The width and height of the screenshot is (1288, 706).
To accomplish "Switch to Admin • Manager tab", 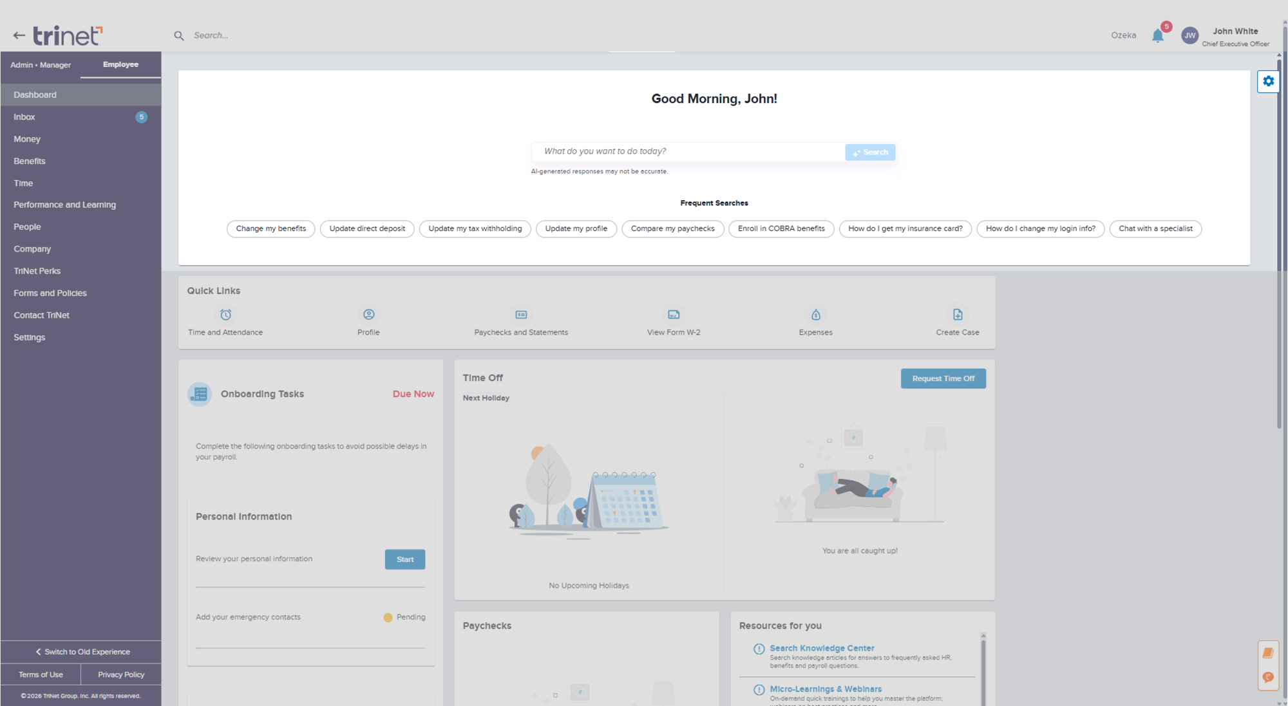I will click(x=41, y=65).
